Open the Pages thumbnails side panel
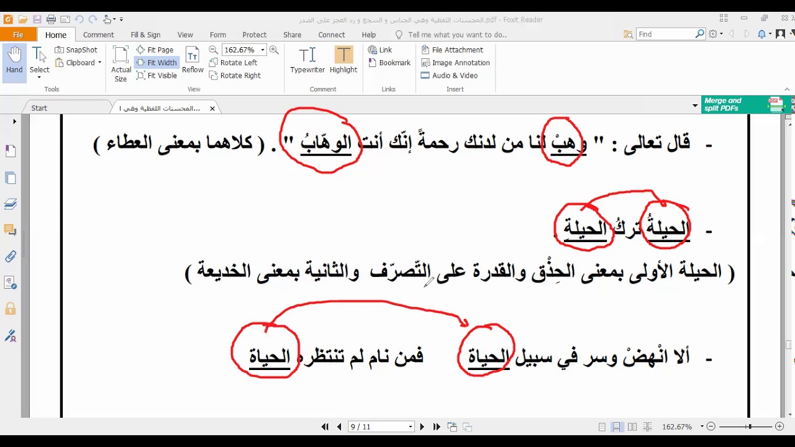Image resolution: width=795 pixels, height=447 pixels. (10, 178)
